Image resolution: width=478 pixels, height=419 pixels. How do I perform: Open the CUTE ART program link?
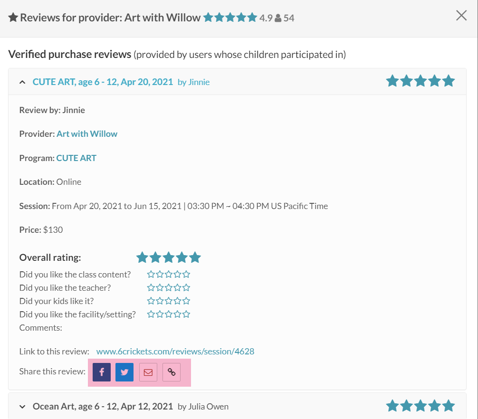pos(76,158)
